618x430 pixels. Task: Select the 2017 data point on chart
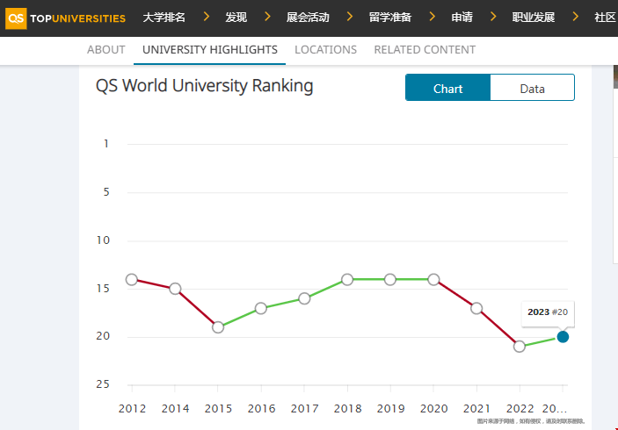point(304,298)
